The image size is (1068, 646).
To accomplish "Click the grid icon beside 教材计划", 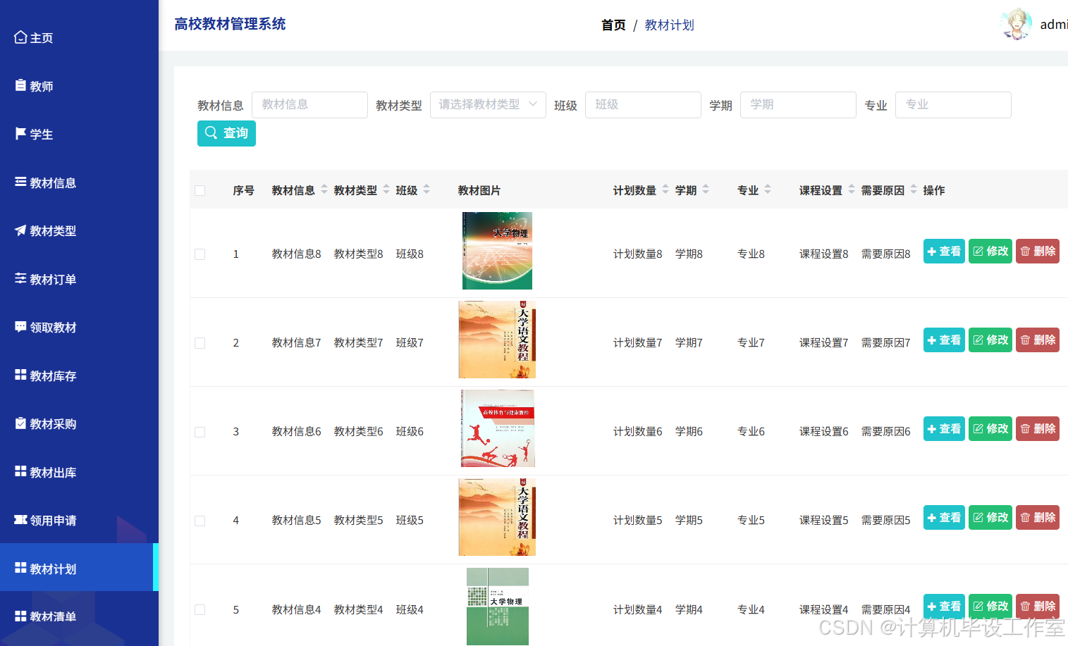I will [x=20, y=568].
